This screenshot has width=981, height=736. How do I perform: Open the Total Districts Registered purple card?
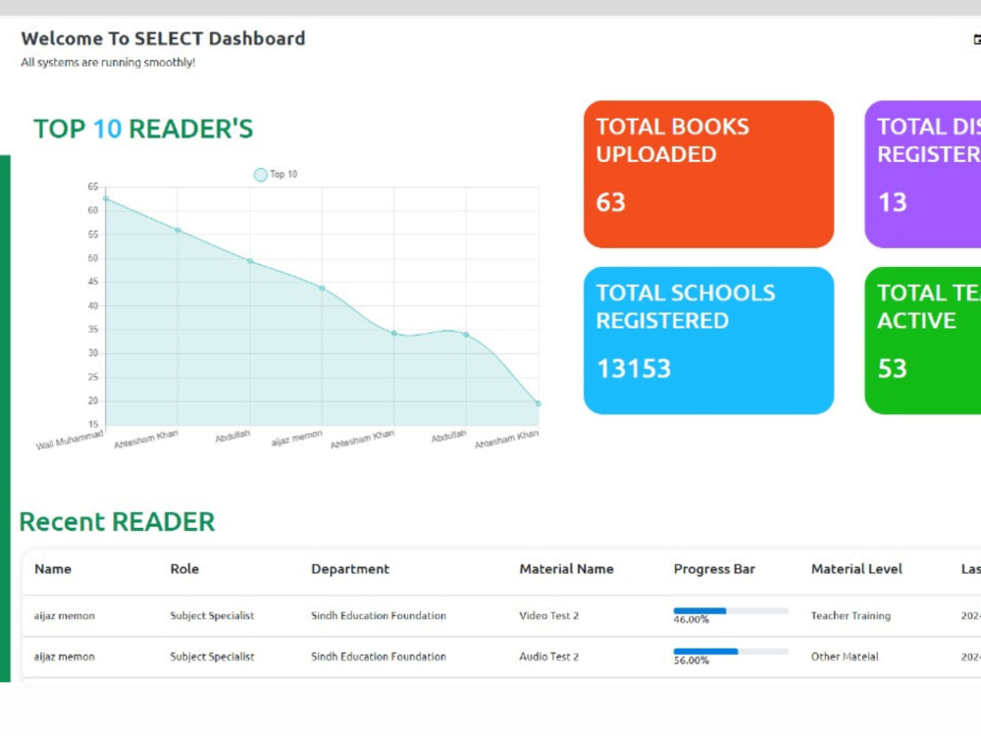click(937, 174)
